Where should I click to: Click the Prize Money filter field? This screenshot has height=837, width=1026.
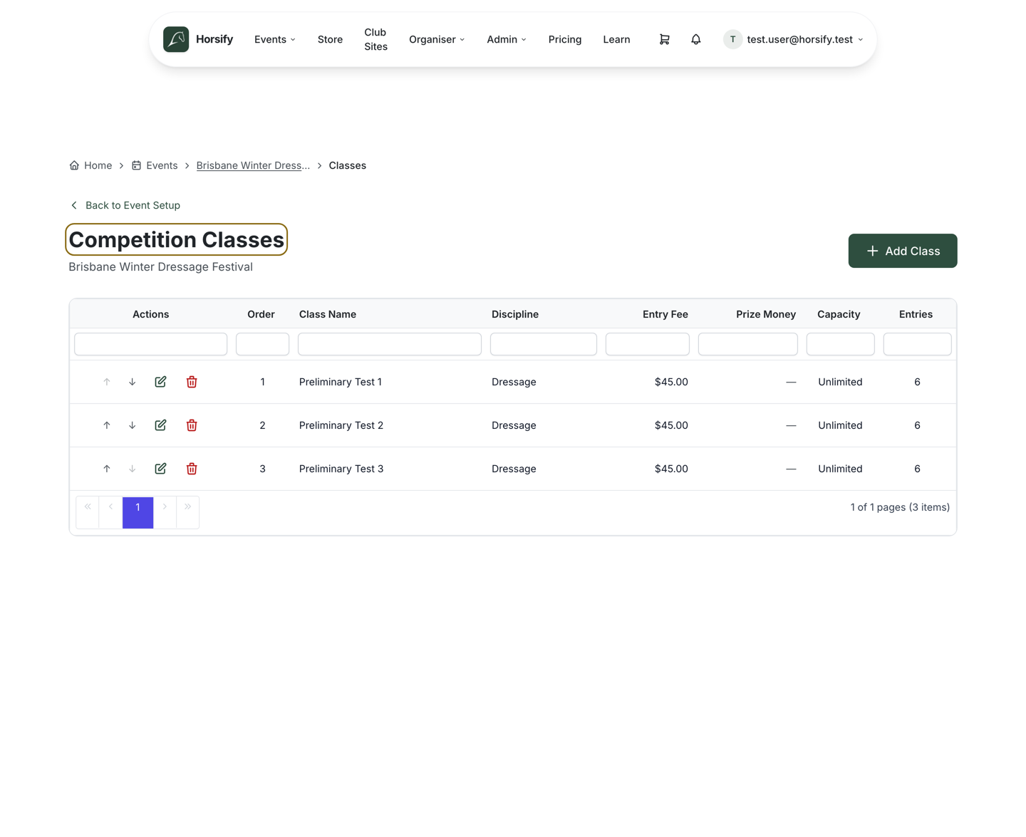[x=748, y=344]
